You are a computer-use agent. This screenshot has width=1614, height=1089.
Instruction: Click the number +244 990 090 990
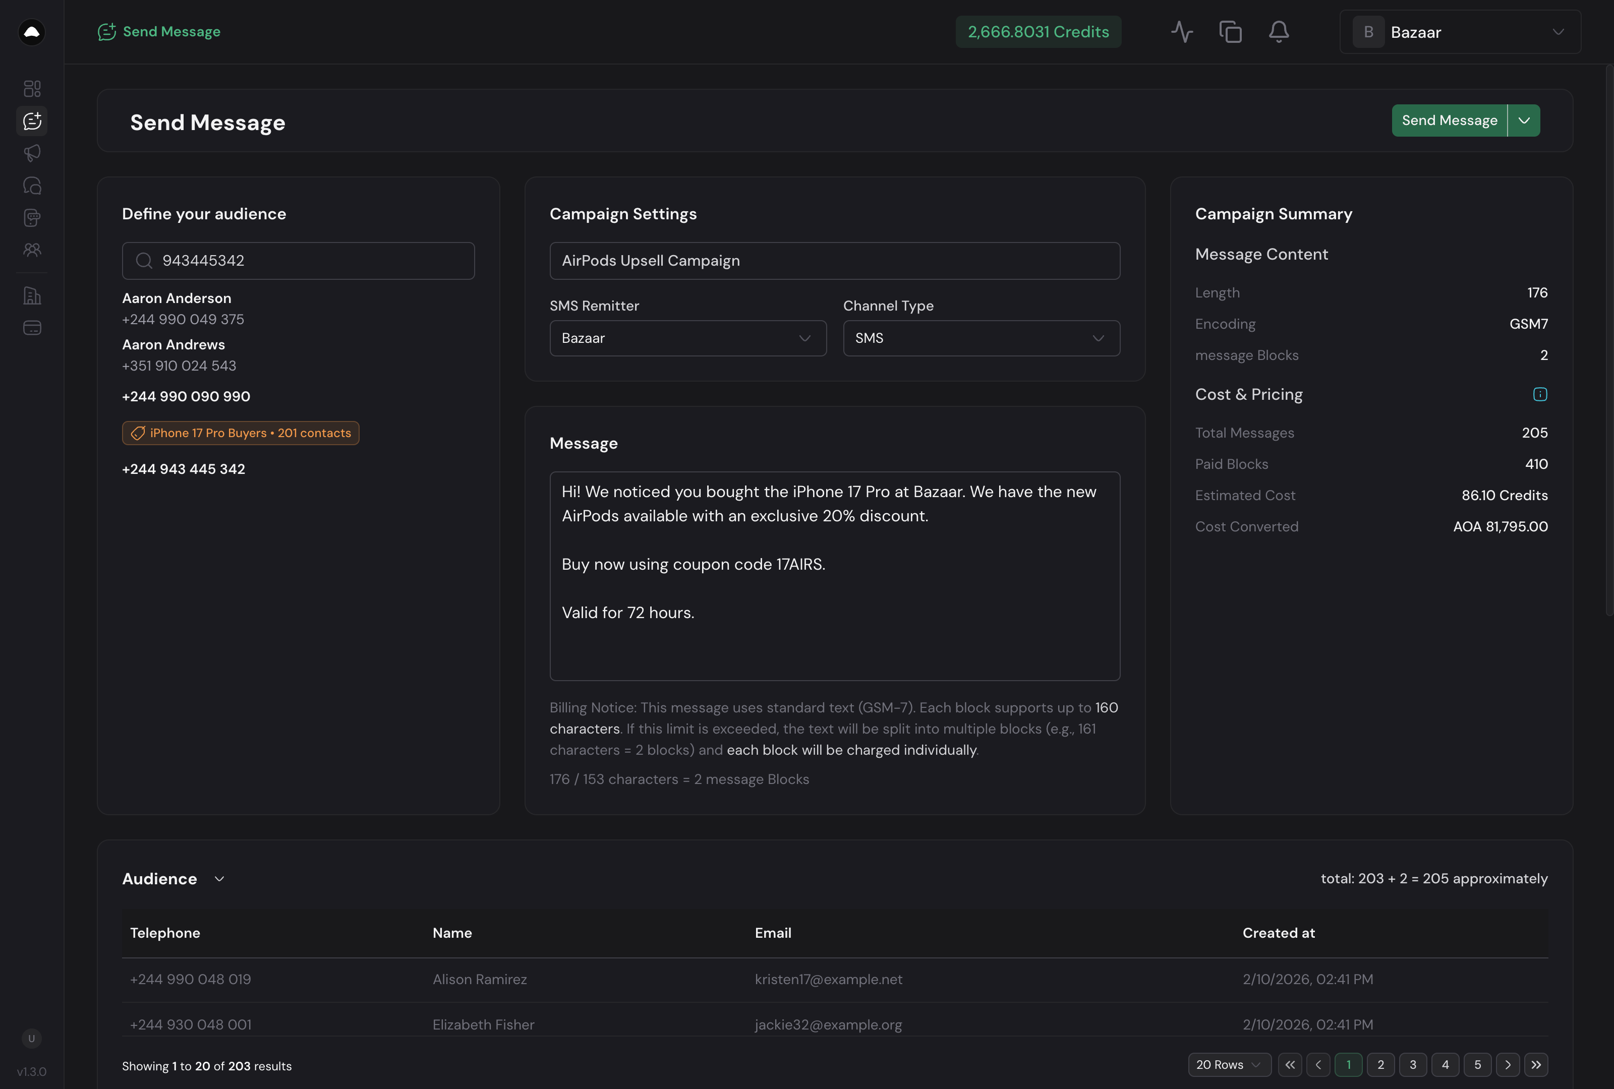pyautogui.click(x=186, y=396)
